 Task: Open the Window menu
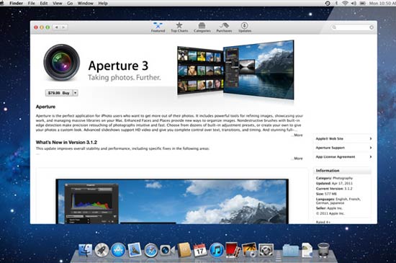[x=86, y=4]
